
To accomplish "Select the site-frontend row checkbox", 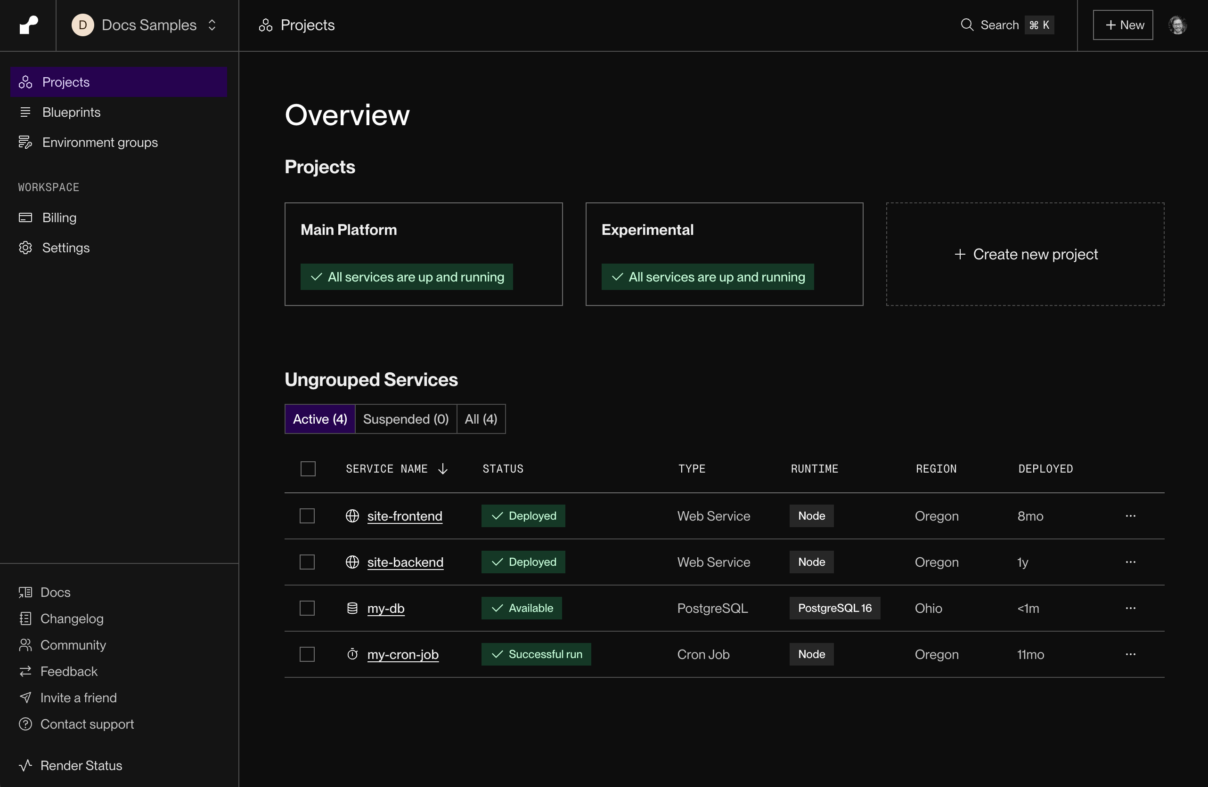I will (x=307, y=516).
